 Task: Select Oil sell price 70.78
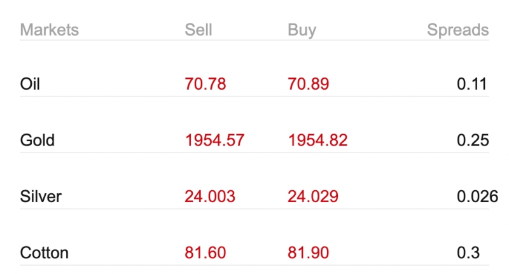tap(205, 84)
